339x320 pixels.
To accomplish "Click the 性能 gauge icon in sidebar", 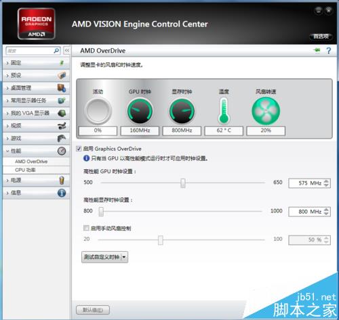I will [x=62, y=151].
